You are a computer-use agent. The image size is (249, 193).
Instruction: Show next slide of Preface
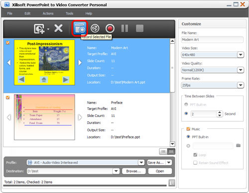(80, 117)
